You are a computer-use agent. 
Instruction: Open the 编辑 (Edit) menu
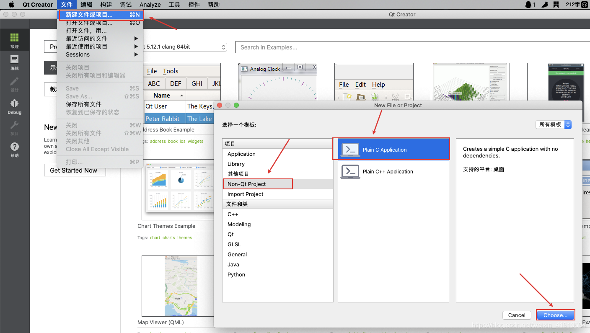point(86,5)
